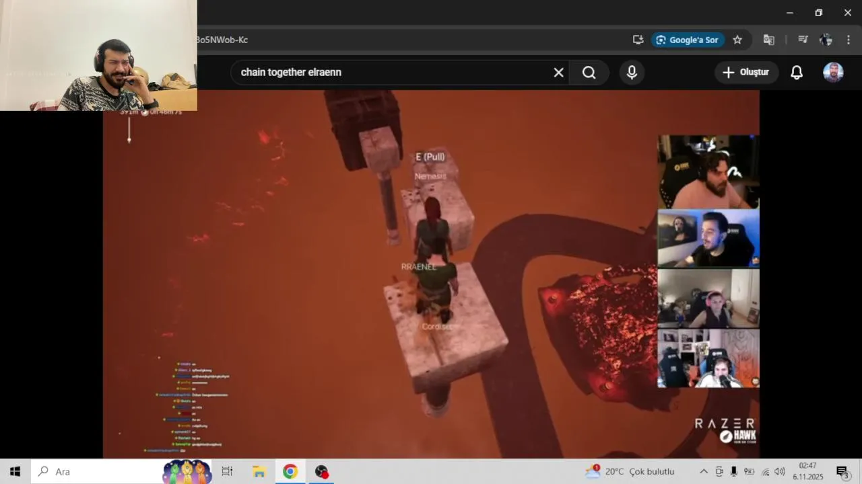Restore down the Chrome window
Image resolution: width=862 pixels, height=484 pixels.
click(x=818, y=13)
